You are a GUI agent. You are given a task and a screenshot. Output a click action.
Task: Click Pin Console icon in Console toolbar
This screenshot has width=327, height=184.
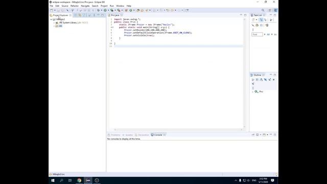coord(253,135)
